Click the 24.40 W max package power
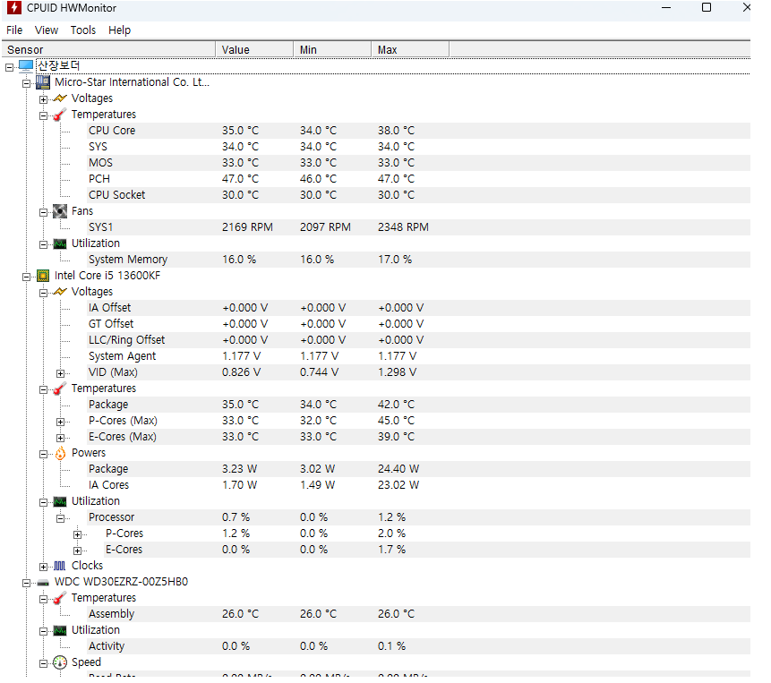This screenshot has width=771, height=683. 398,469
